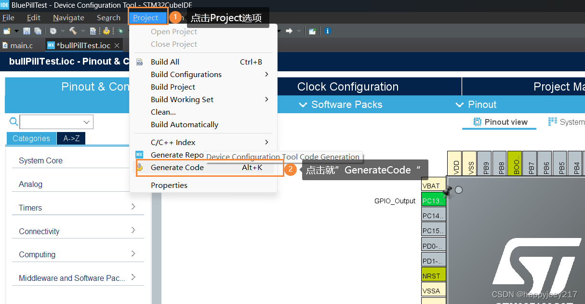The height and width of the screenshot is (304, 585).
Task: Click the Generate Code gear icon in menu
Action: click(x=140, y=167)
